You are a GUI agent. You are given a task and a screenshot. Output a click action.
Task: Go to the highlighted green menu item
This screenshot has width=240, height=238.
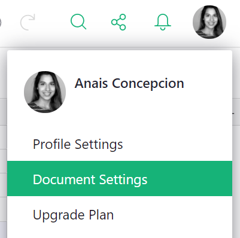tap(120, 179)
